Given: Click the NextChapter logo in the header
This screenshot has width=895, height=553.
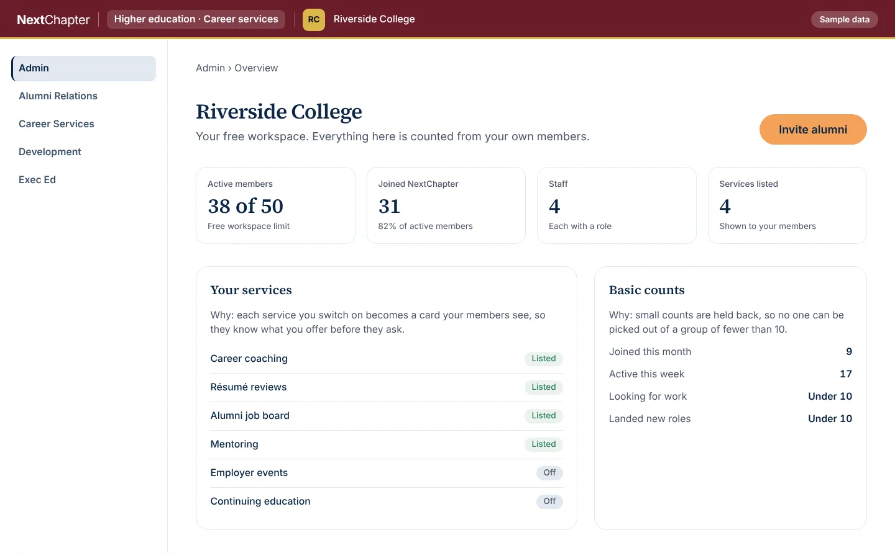Looking at the screenshot, I should (x=53, y=20).
